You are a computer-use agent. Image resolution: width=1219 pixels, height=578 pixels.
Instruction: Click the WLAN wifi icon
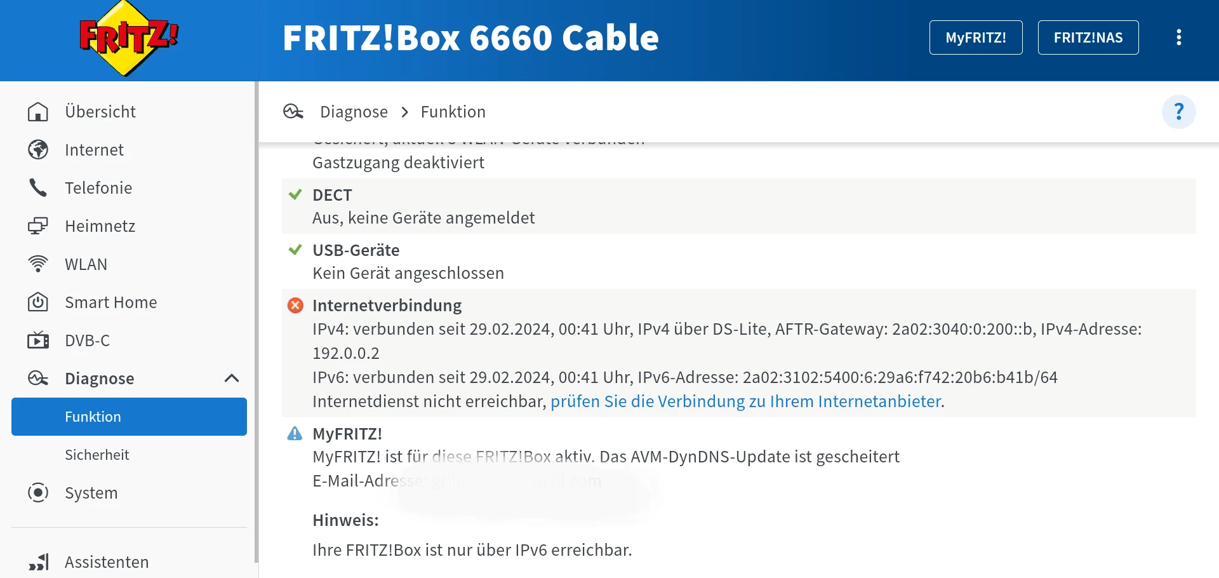point(38,264)
